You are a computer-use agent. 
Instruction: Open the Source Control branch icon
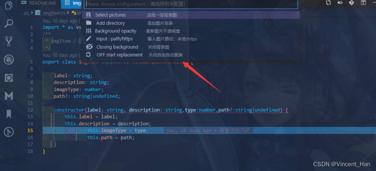(x=9, y=41)
